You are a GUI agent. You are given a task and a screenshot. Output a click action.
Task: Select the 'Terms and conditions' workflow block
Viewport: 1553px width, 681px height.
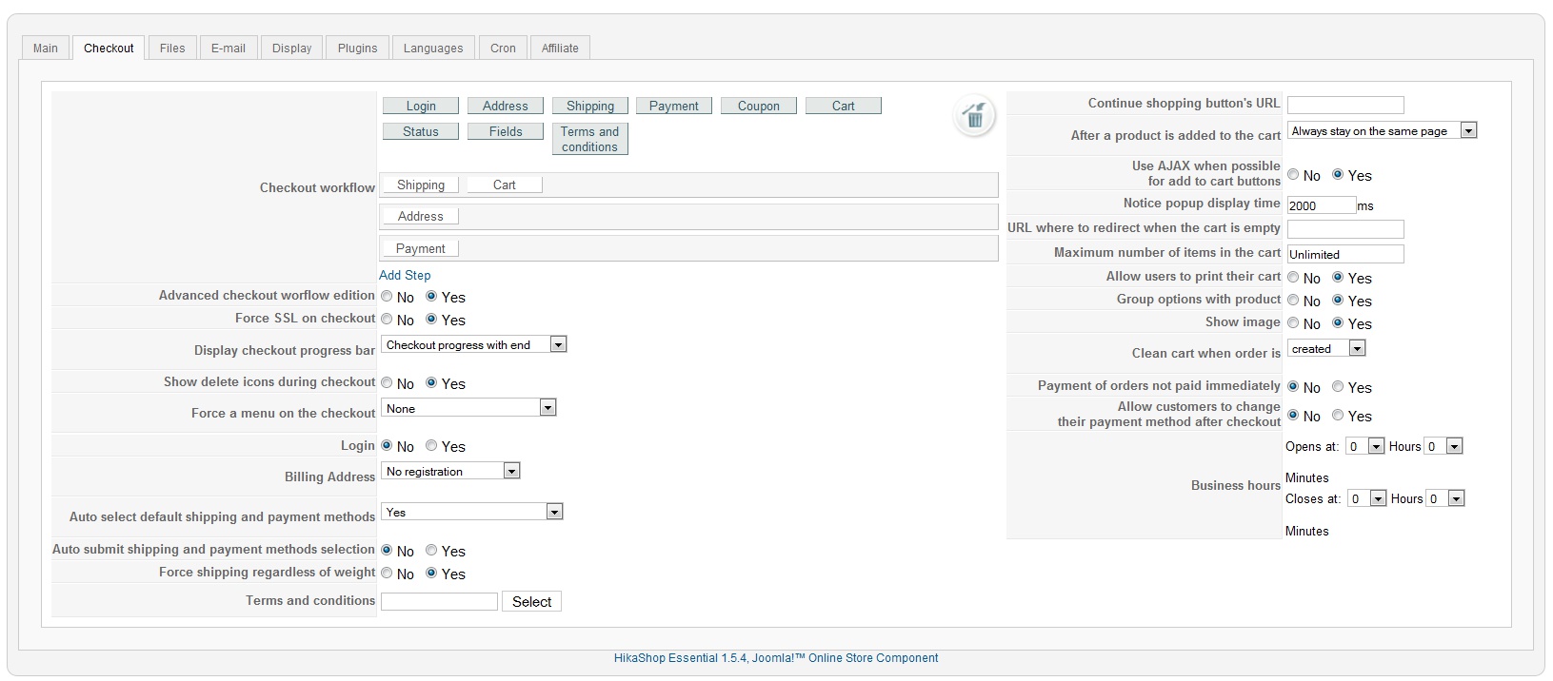tap(589, 139)
